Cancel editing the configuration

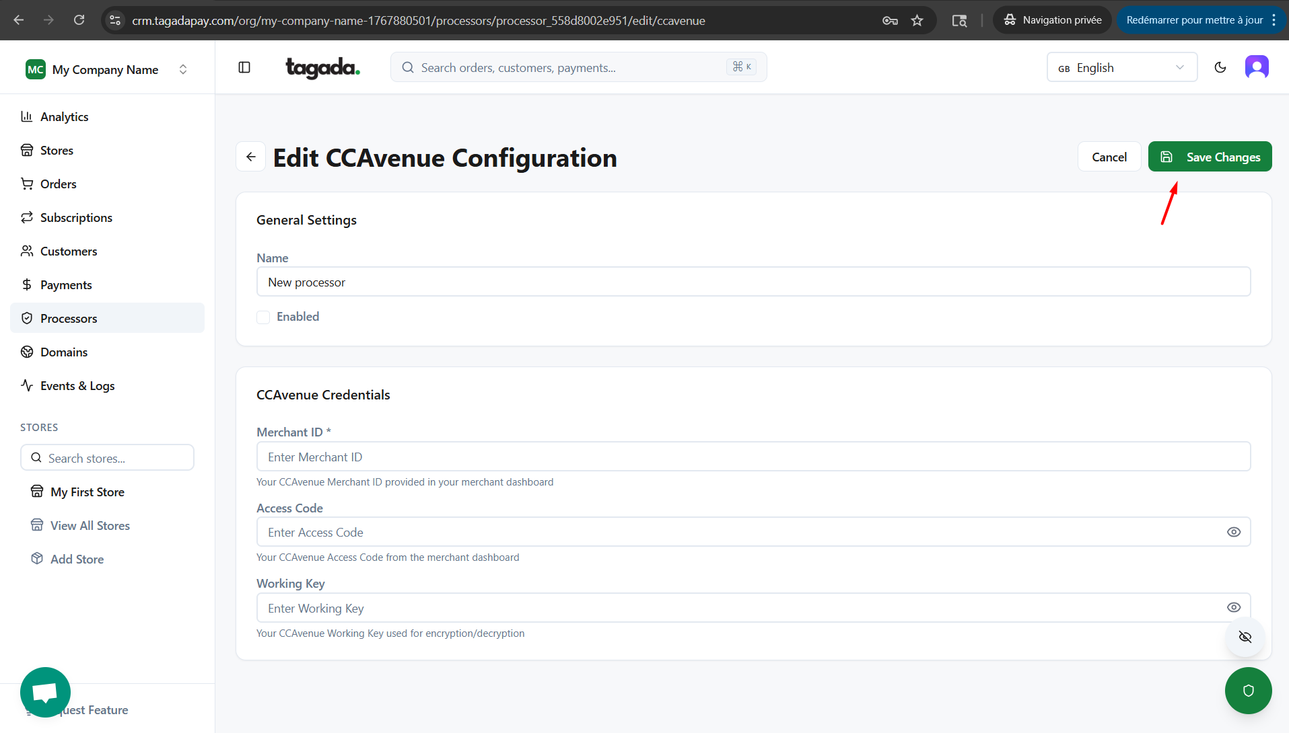1109,157
